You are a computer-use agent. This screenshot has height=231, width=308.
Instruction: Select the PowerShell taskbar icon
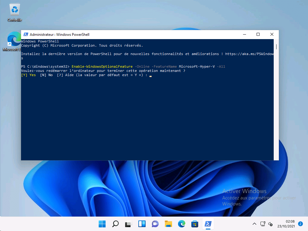[x=208, y=224]
